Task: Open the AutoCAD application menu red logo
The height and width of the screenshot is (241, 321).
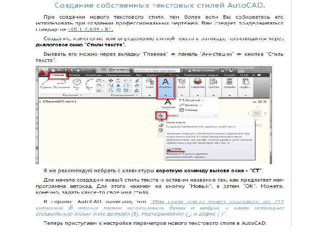Action: click(42, 72)
